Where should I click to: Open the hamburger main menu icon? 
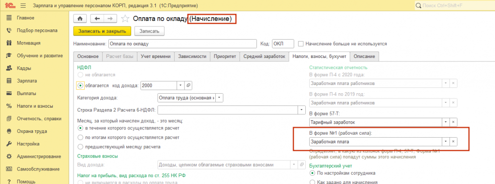(23, 6)
